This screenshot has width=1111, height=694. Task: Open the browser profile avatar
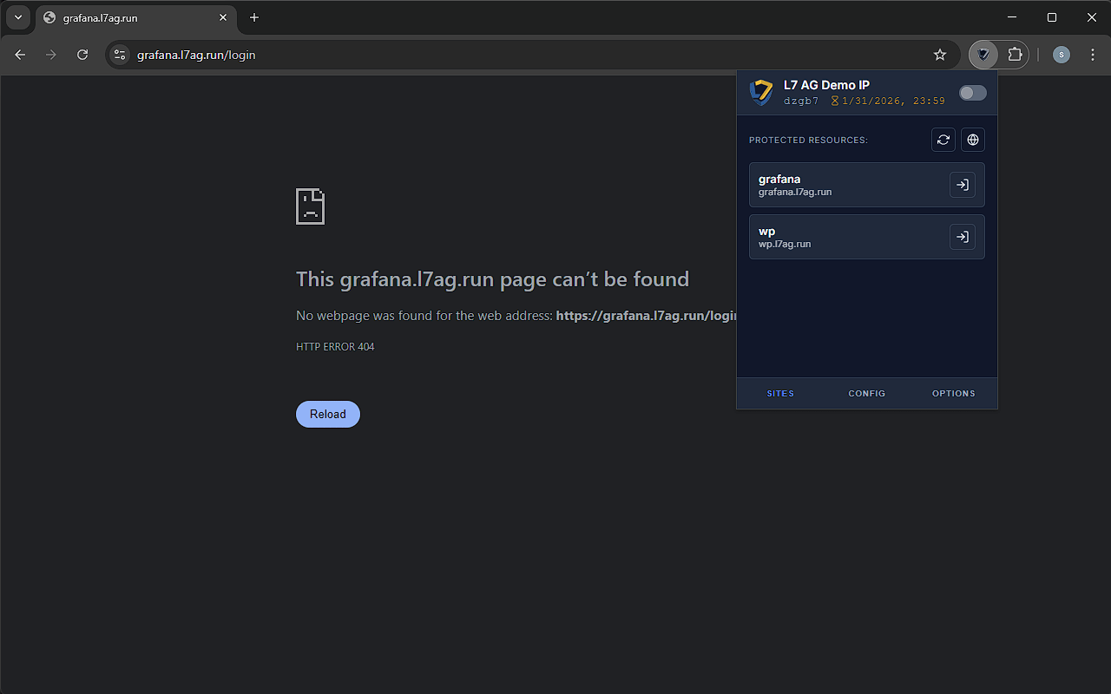click(x=1061, y=54)
